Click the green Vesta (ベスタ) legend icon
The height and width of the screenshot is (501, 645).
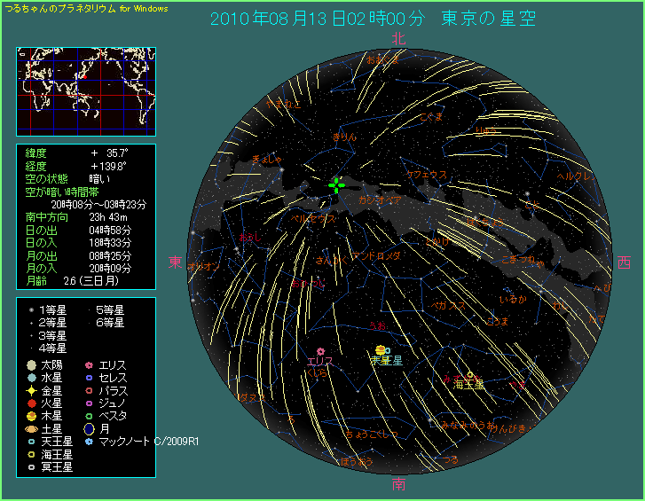89,415
